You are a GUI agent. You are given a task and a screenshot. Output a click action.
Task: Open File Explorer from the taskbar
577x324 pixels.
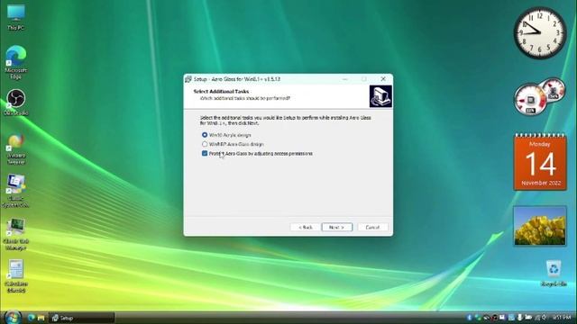pos(41,318)
